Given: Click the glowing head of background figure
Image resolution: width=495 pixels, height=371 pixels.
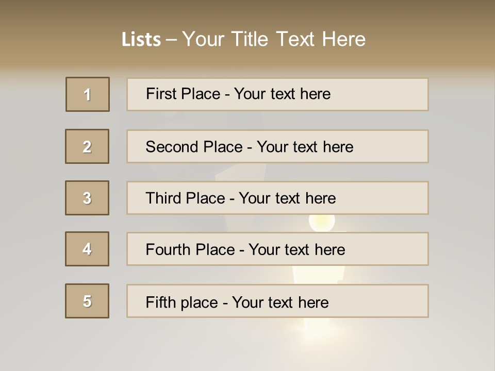Looking at the screenshot, I should (321, 222).
